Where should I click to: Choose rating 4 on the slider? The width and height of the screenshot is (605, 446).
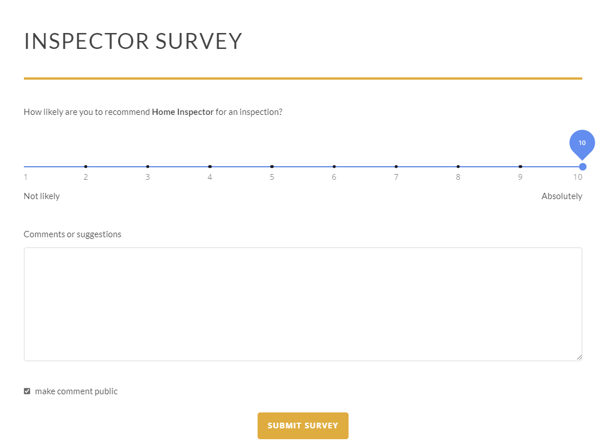(x=210, y=167)
